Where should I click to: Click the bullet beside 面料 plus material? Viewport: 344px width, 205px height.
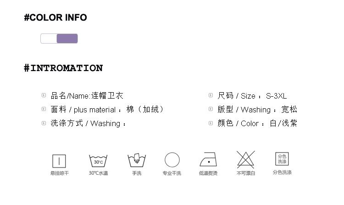point(44,109)
